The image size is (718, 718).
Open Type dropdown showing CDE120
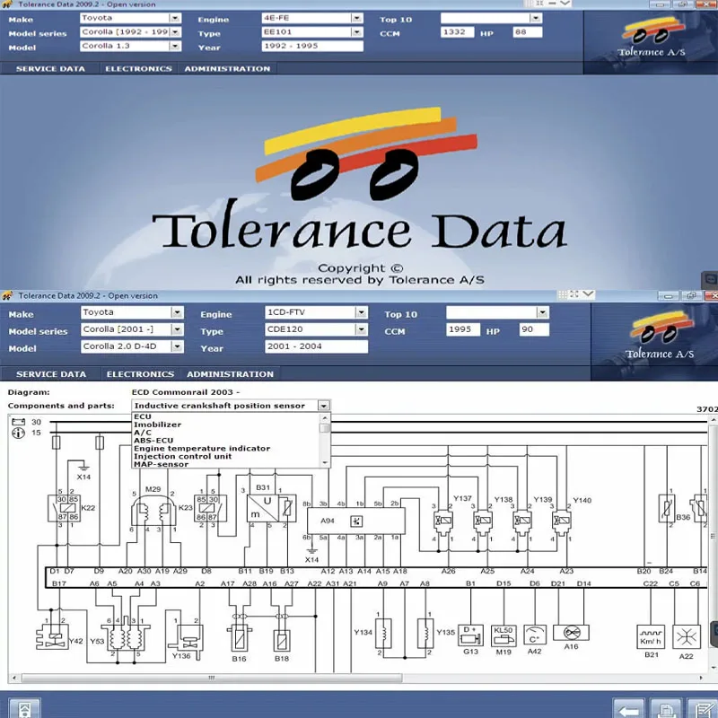pyautogui.click(x=362, y=329)
